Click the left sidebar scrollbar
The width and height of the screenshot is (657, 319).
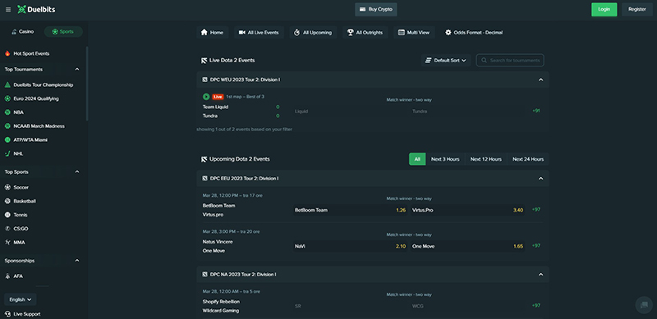point(87,84)
